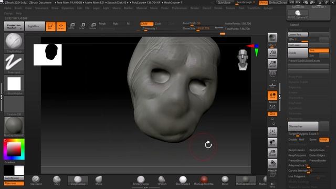The height and width of the screenshot is (189, 336).
Task: Apply MatCap Red Wax material
Action: 204,181
